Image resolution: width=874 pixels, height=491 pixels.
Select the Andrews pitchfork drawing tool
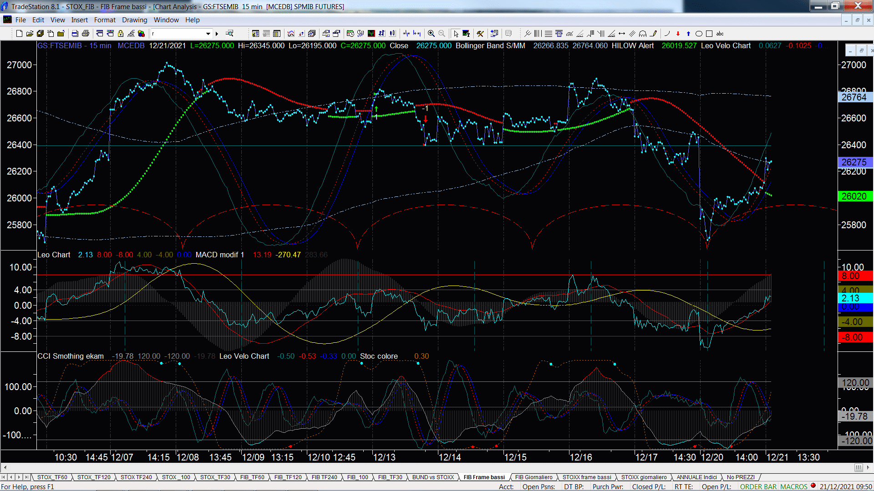528,34
